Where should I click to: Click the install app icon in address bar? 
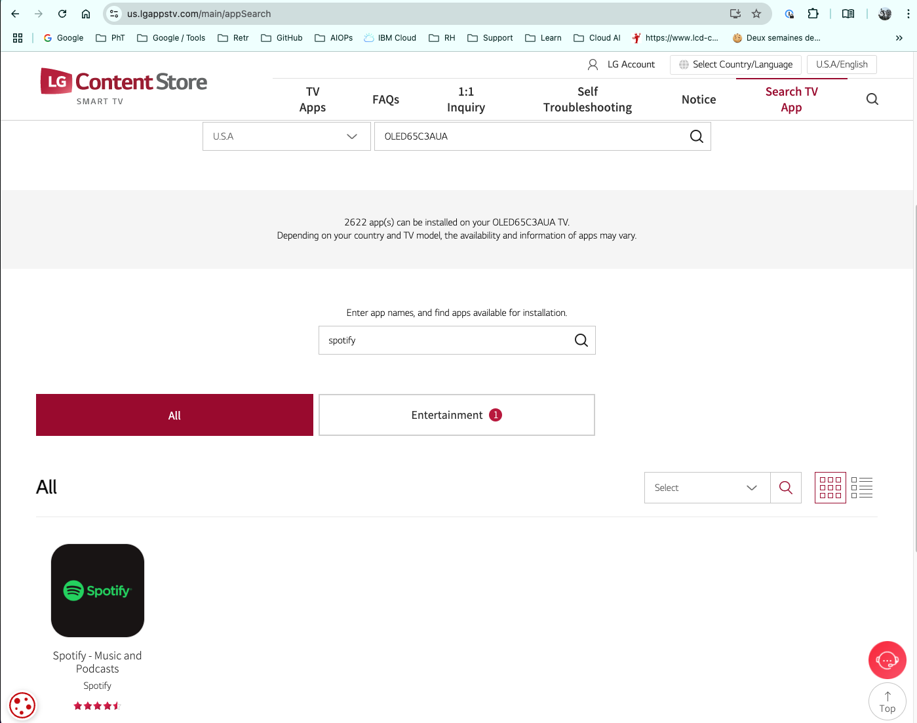[x=735, y=14]
